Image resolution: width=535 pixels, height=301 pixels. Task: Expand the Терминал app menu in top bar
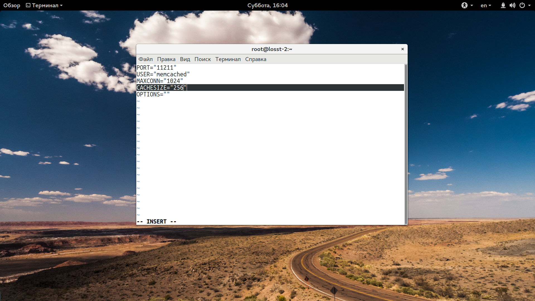[x=44, y=5]
